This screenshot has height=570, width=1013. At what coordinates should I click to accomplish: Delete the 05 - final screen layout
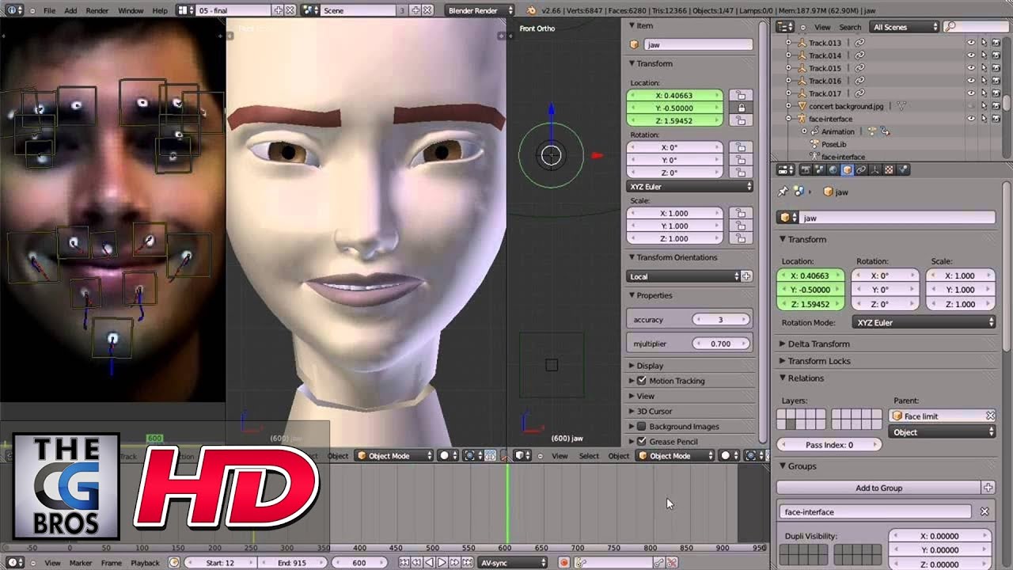coord(290,10)
